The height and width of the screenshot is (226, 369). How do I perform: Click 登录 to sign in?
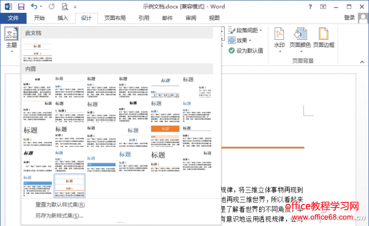[x=349, y=18]
